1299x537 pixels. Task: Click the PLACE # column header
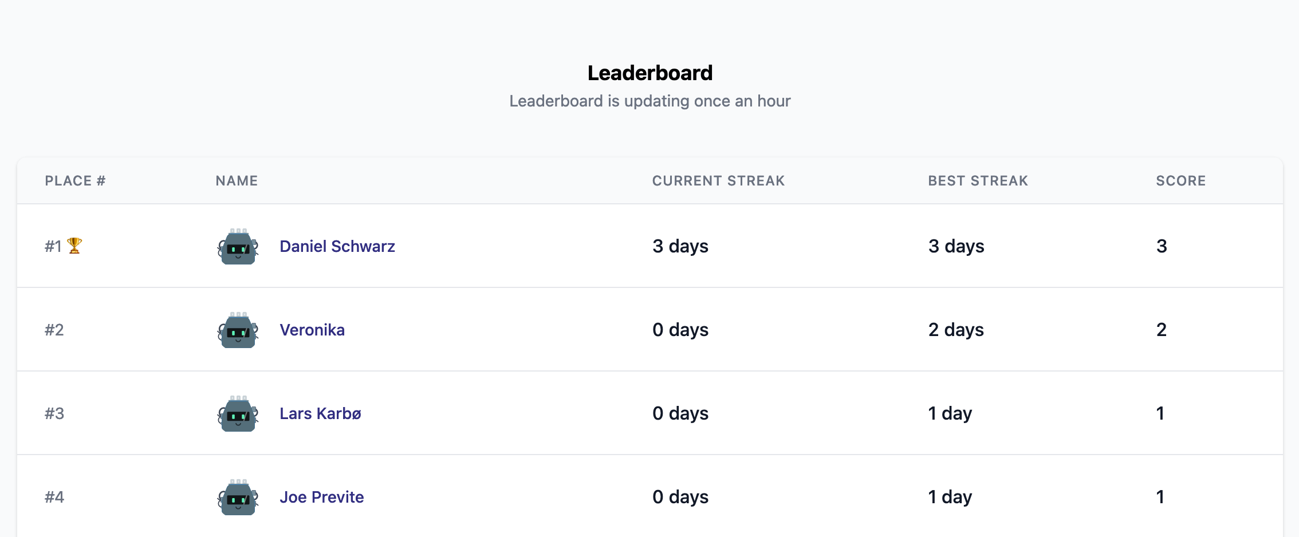[x=75, y=181]
